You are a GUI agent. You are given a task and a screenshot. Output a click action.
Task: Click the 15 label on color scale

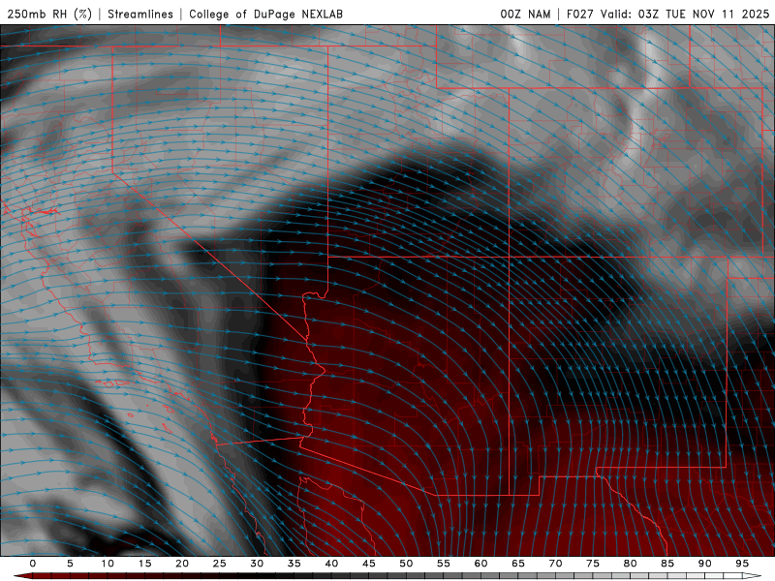point(144,564)
